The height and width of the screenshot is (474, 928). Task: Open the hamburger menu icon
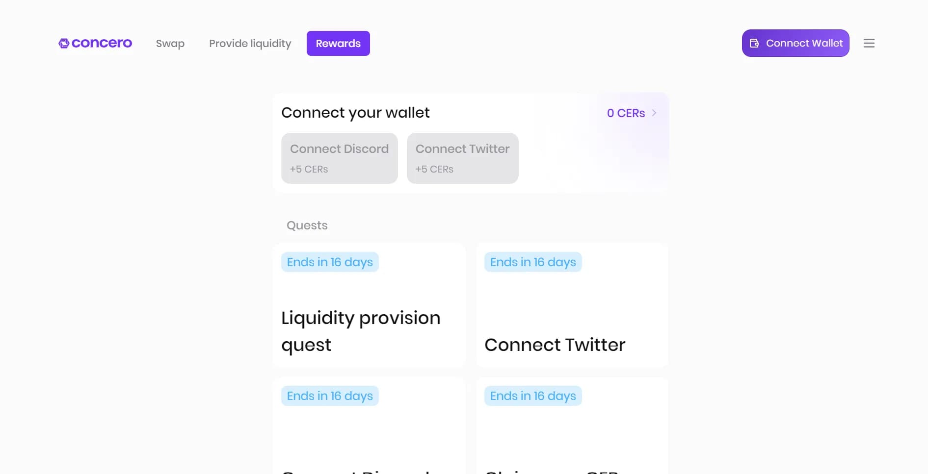click(869, 43)
